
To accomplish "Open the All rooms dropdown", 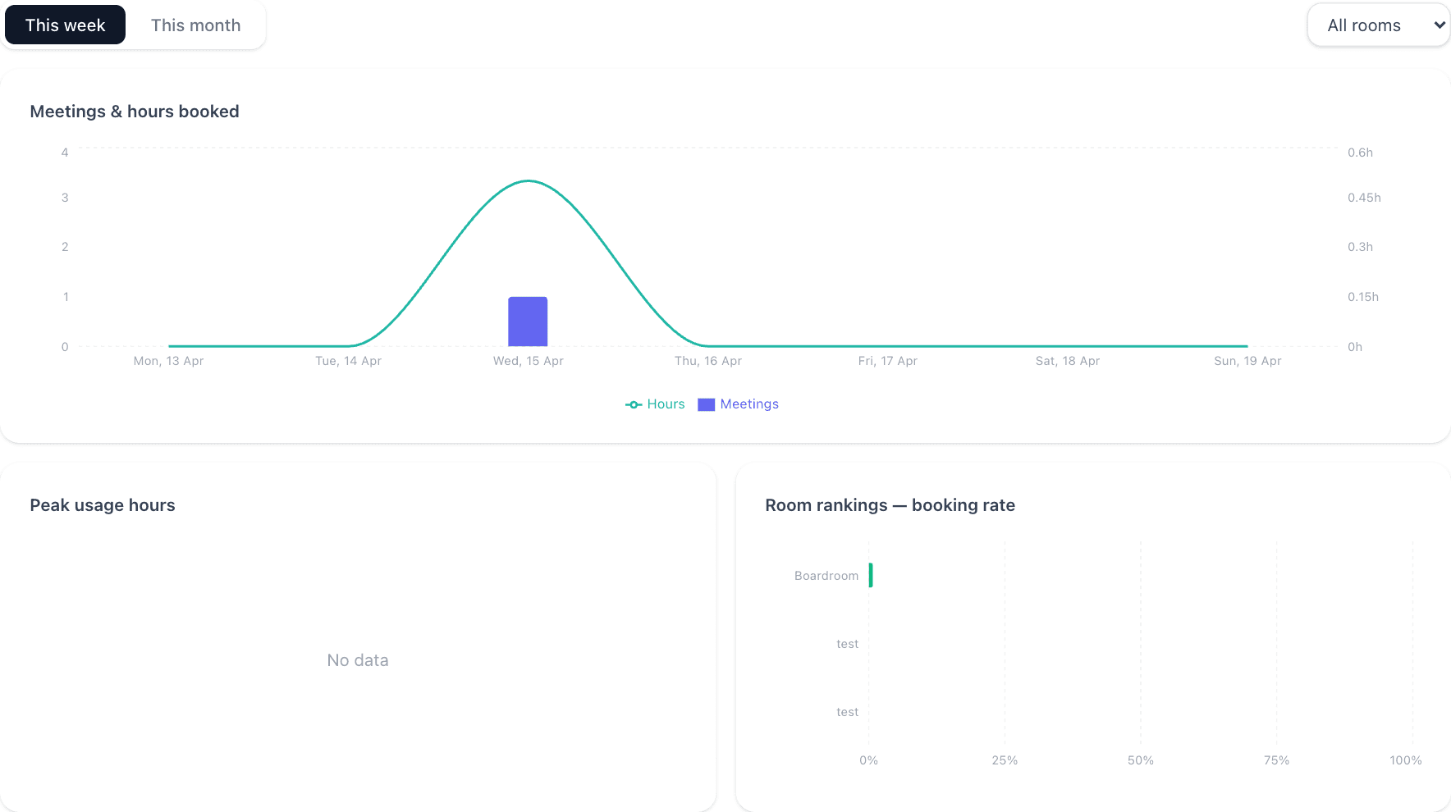I will pyautogui.click(x=1378, y=25).
